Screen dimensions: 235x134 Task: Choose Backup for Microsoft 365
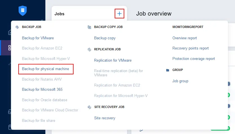click(42, 89)
